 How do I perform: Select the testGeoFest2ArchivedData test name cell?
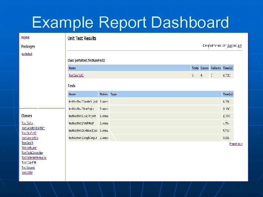coord(83,131)
